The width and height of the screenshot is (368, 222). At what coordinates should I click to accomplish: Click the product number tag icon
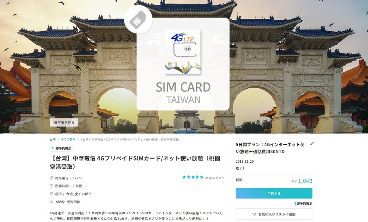(52, 178)
